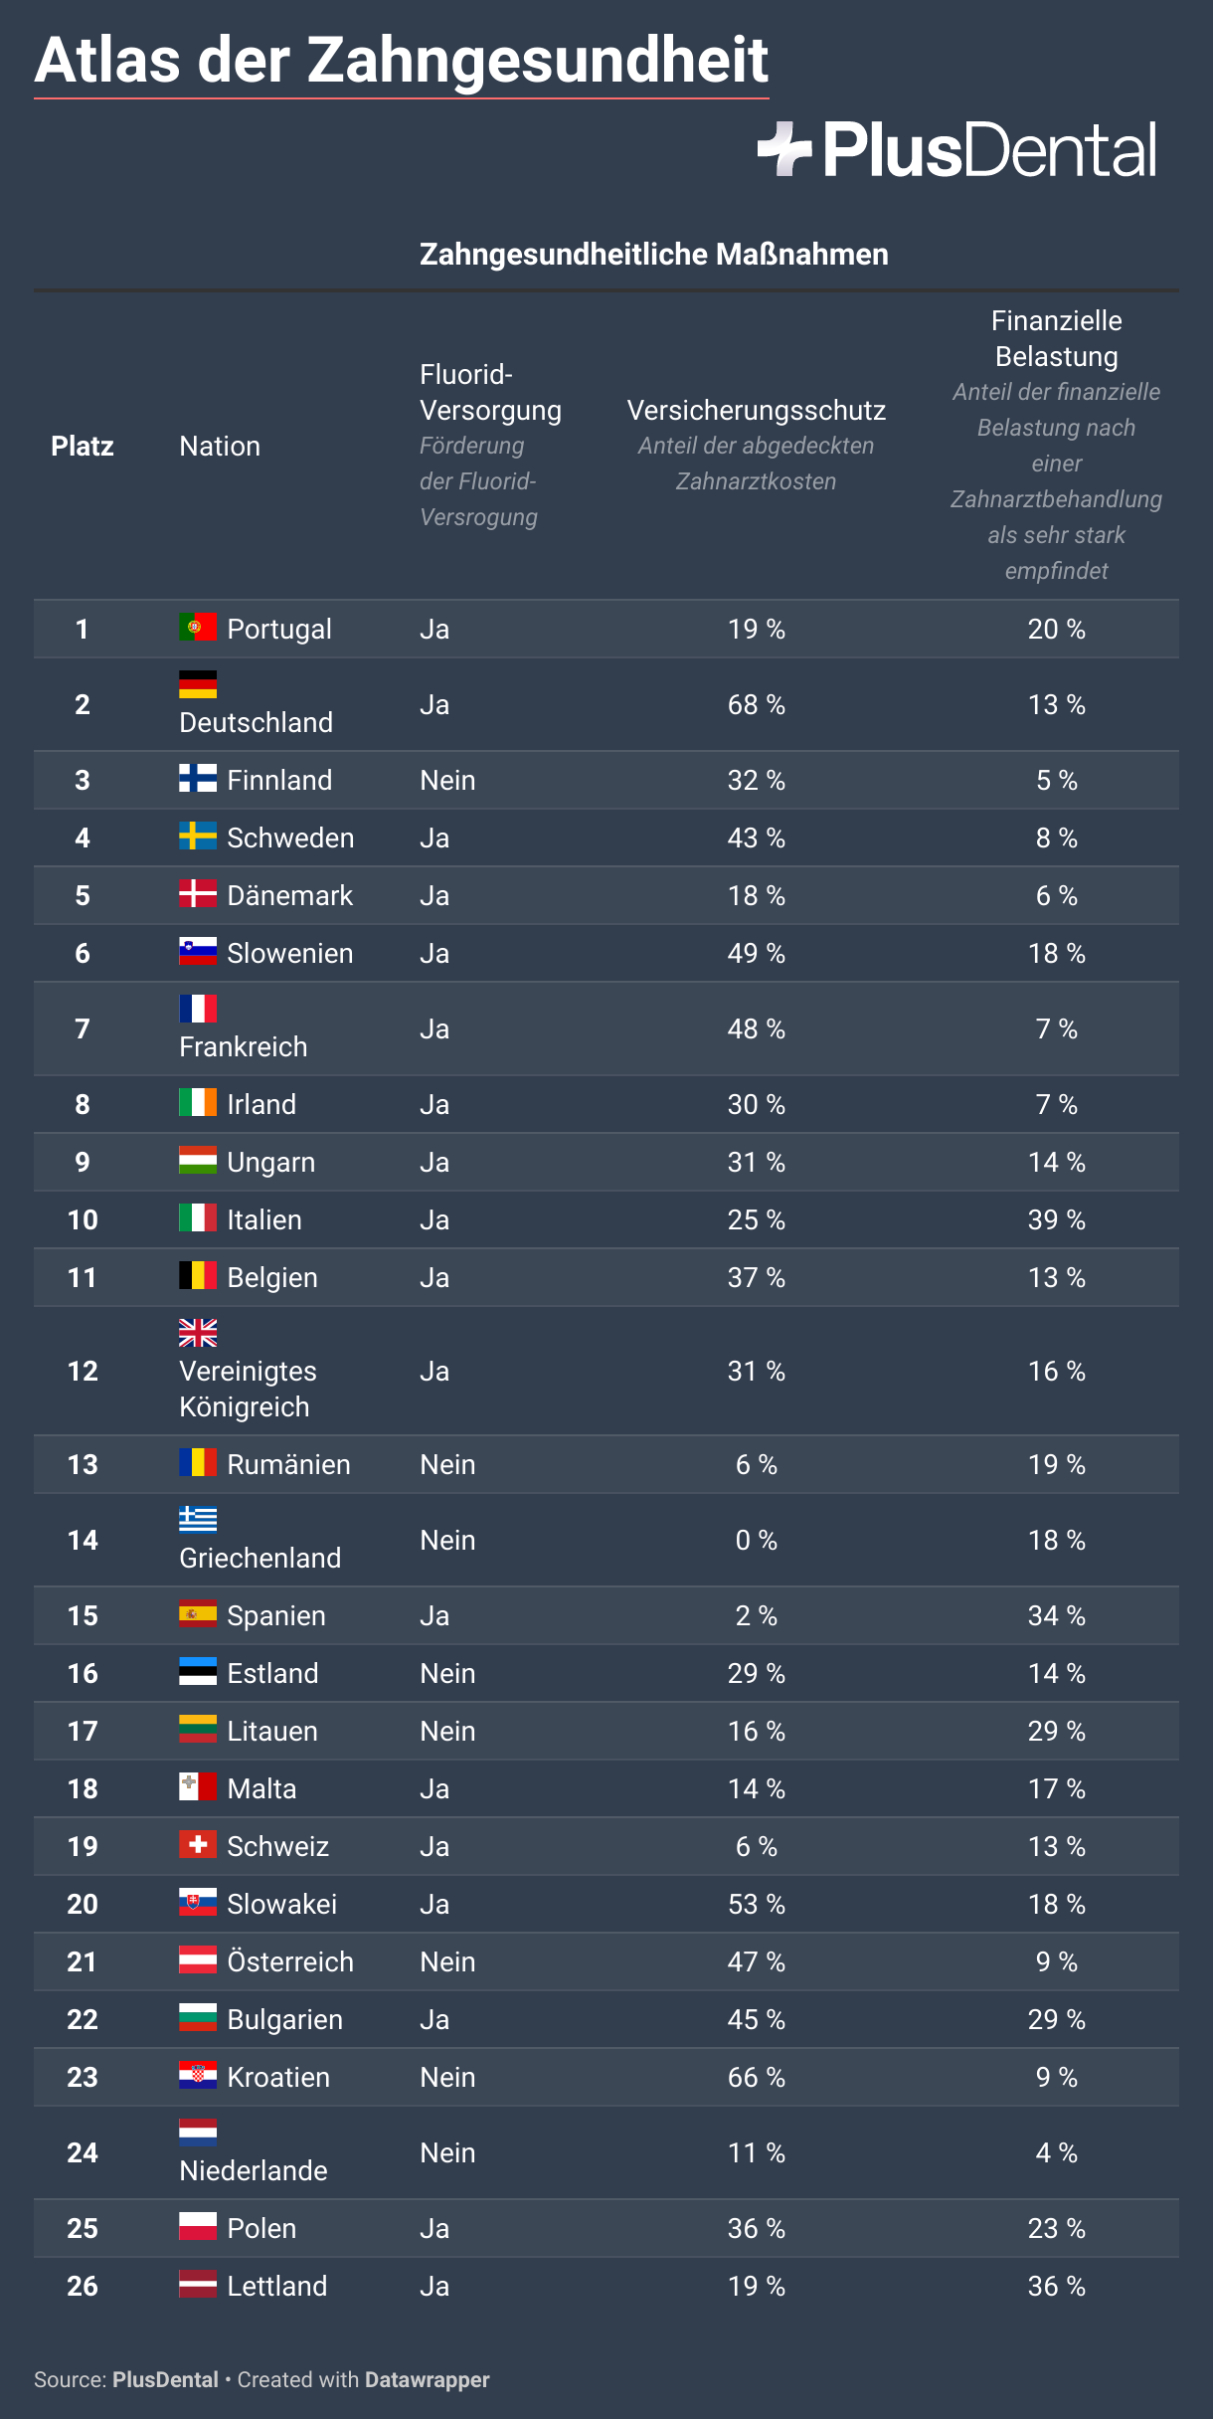
Task: Select Italien's 39 % financial burden cell
Action: pos(1057,1220)
